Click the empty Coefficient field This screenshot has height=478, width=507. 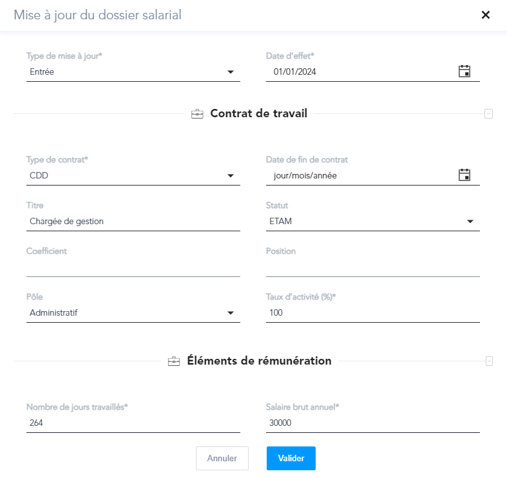(133, 267)
